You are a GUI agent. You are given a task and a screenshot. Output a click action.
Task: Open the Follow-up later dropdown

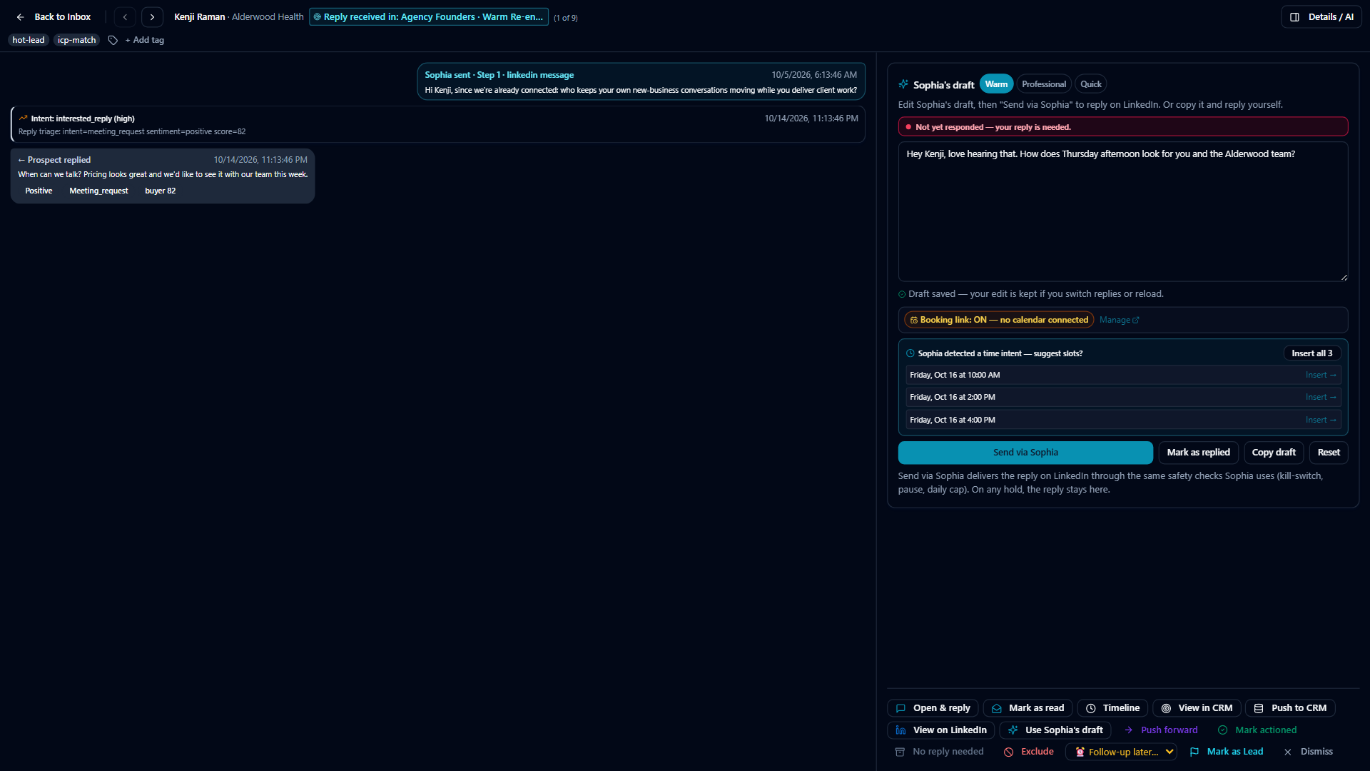1121,752
